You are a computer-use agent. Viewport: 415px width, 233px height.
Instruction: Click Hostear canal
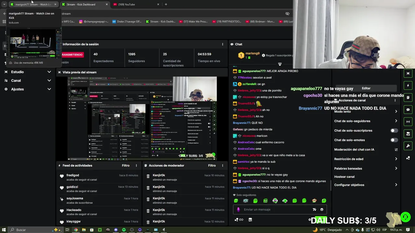344,177
